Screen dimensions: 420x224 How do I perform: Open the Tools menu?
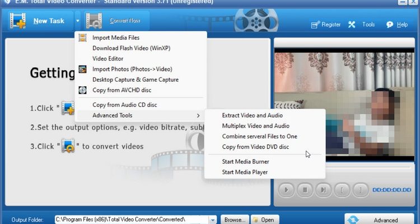pos(368,25)
